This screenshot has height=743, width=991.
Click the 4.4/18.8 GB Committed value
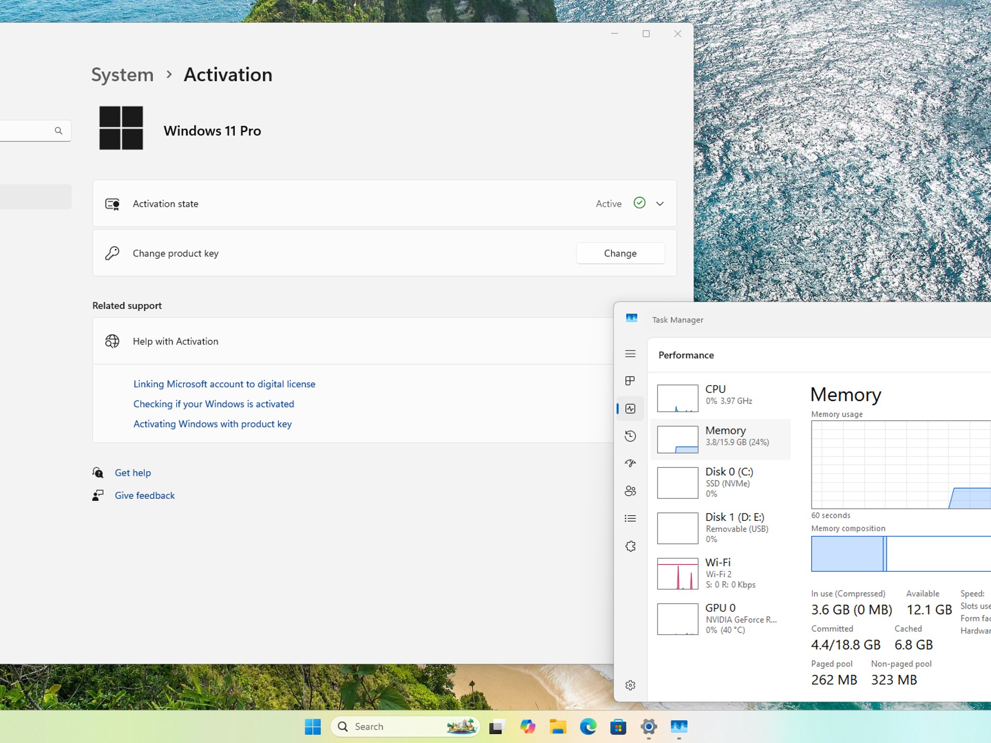coord(846,645)
